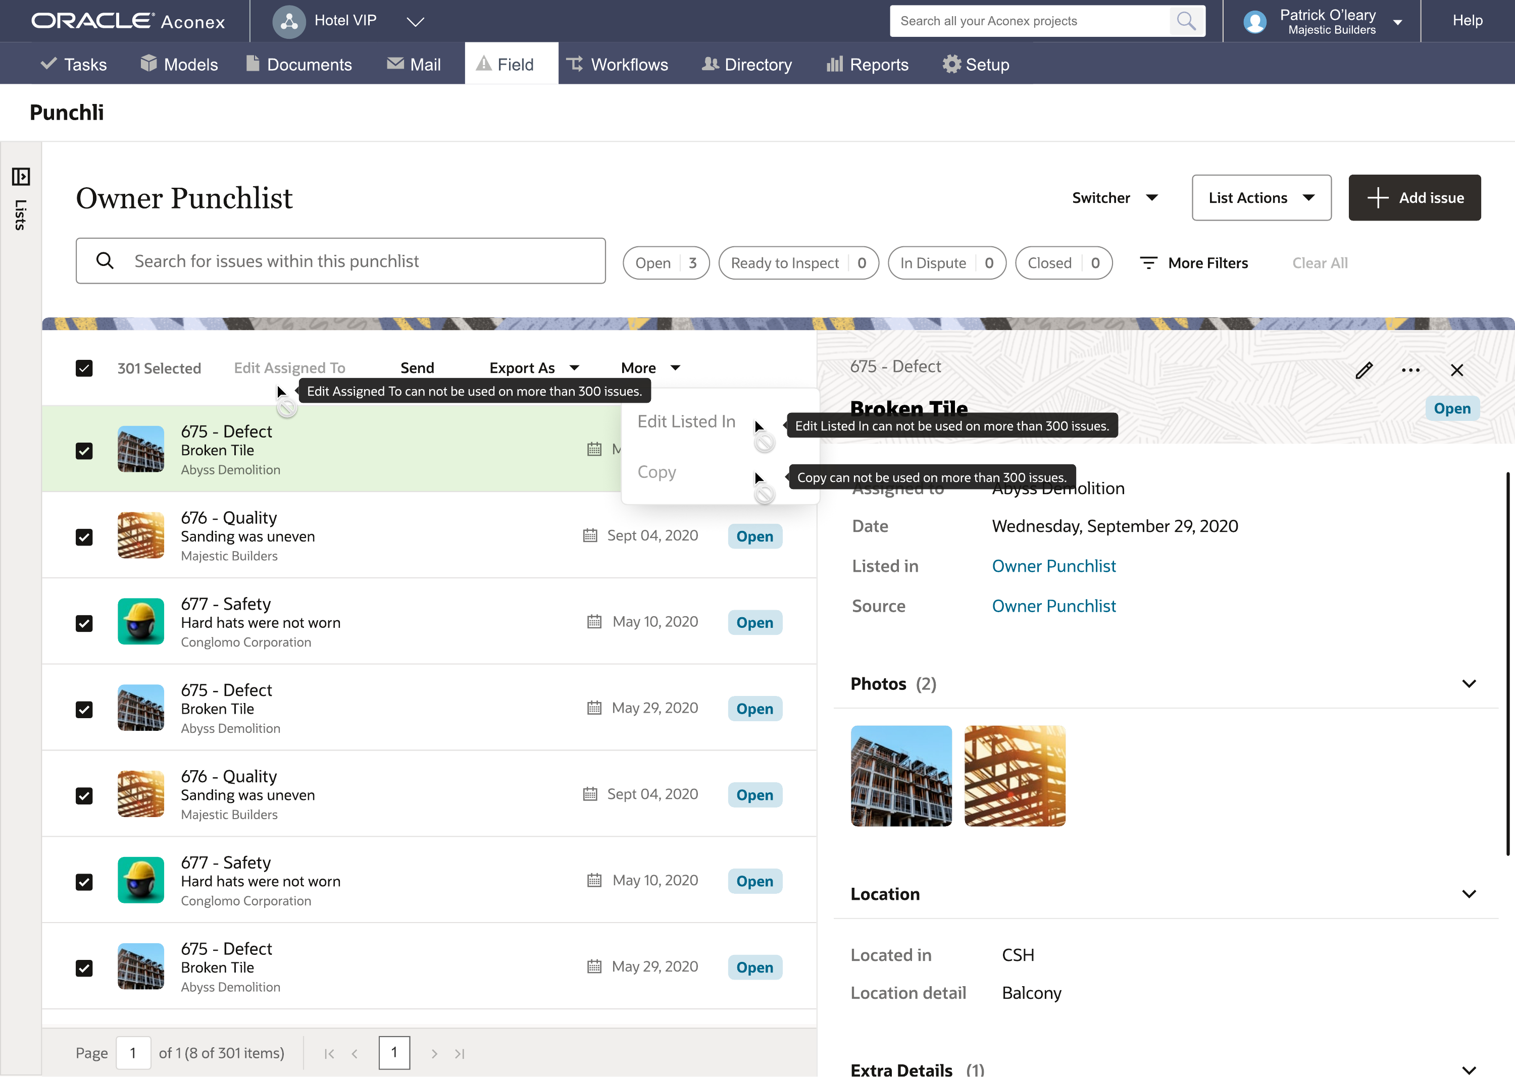The image size is (1515, 1077).
Task: Click the global search magnifier icon
Action: pos(1186,21)
